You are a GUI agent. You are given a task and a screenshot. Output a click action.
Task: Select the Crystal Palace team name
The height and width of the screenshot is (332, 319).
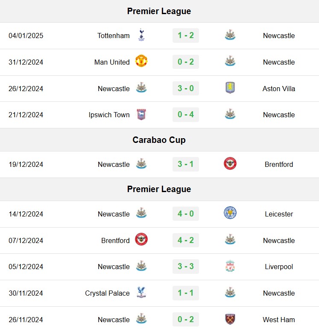click(107, 293)
